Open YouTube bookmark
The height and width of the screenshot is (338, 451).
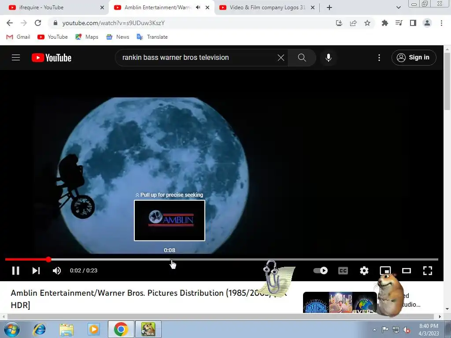53,37
